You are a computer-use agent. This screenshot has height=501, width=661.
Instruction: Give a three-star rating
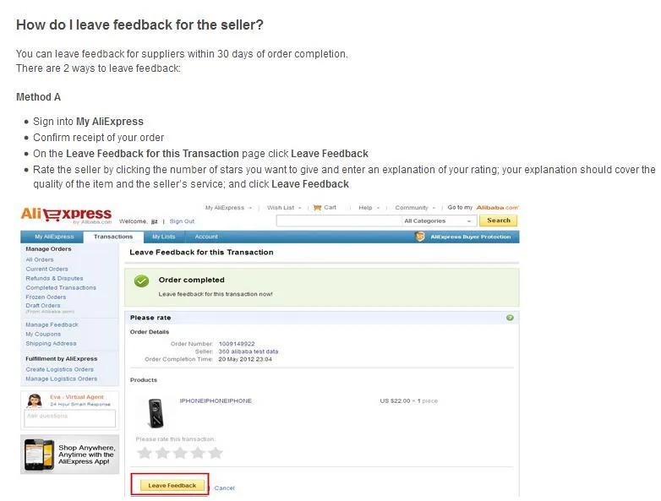(180, 453)
